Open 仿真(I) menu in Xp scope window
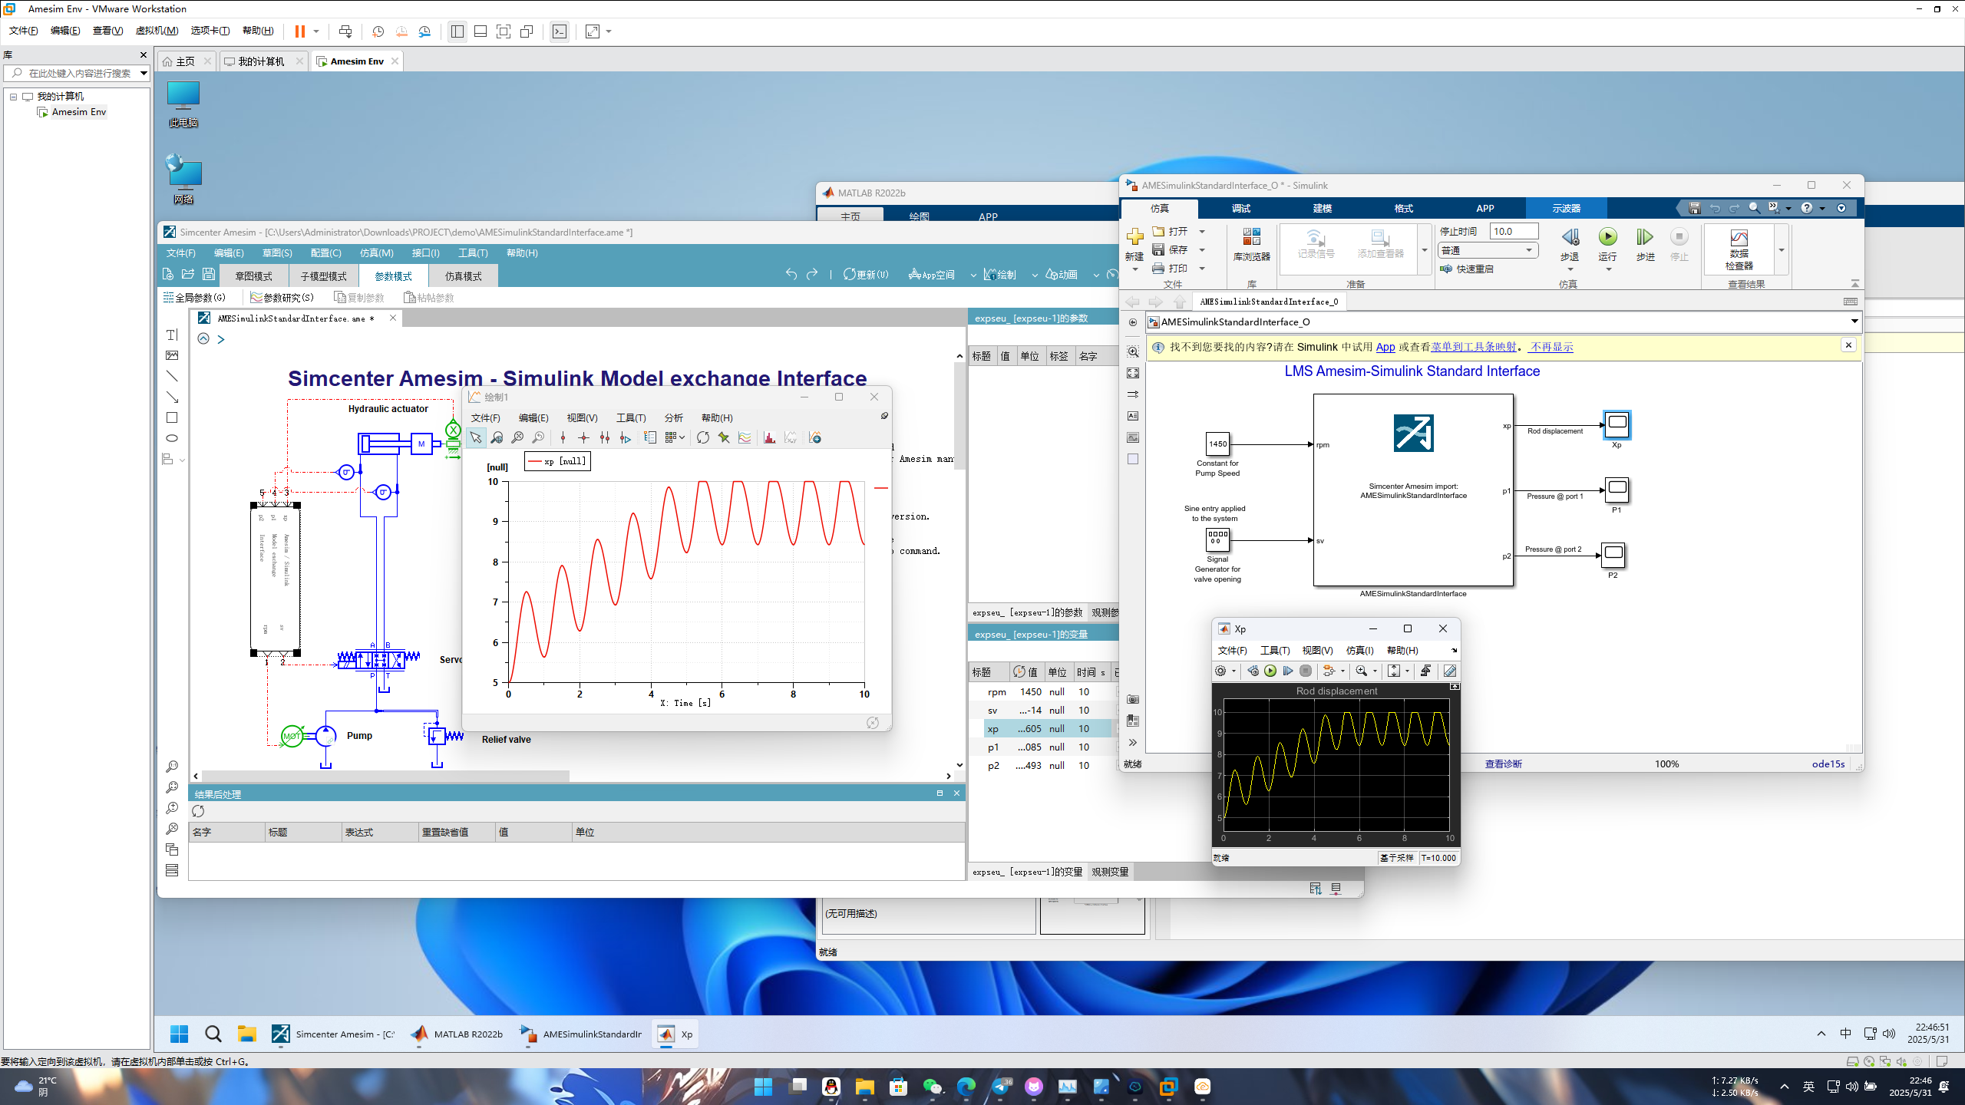The image size is (1965, 1105). tap(1359, 650)
